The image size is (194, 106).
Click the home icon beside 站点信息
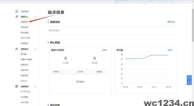(17, 11)
